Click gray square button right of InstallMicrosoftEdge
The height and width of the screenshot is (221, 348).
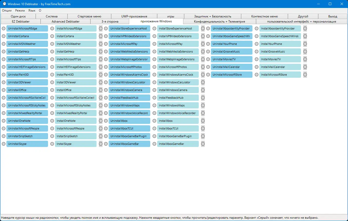tap(101, 28)
